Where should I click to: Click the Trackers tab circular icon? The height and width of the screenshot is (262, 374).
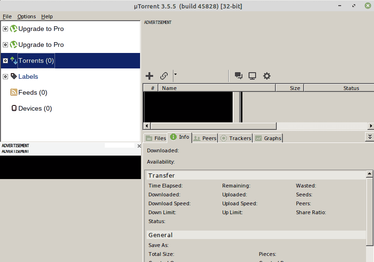pyautogui.click(x=224, y=138)
